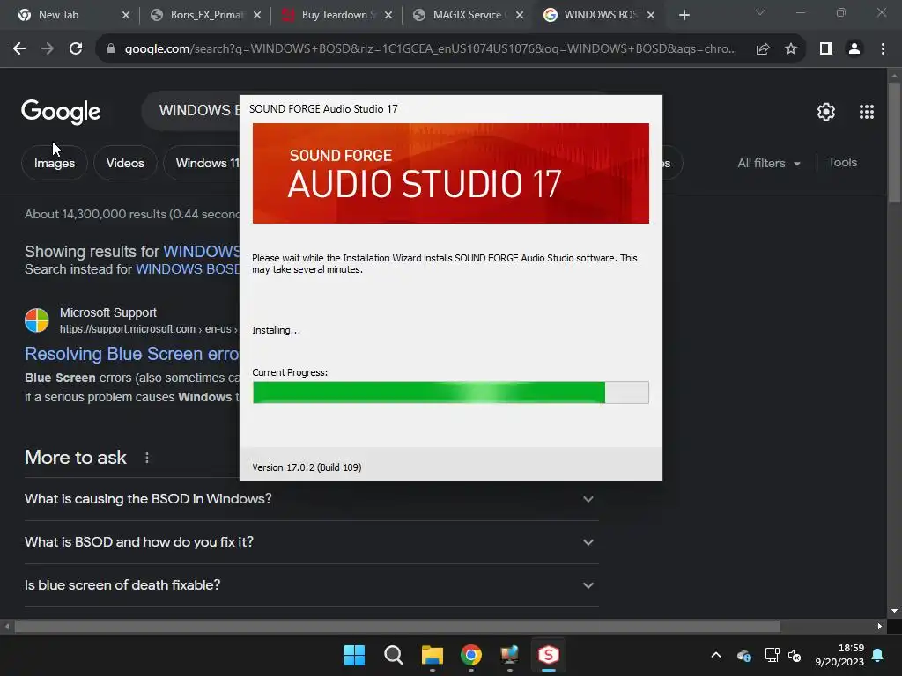Open Google quick settings gear
902x676 pixels.
click(826, 112)
